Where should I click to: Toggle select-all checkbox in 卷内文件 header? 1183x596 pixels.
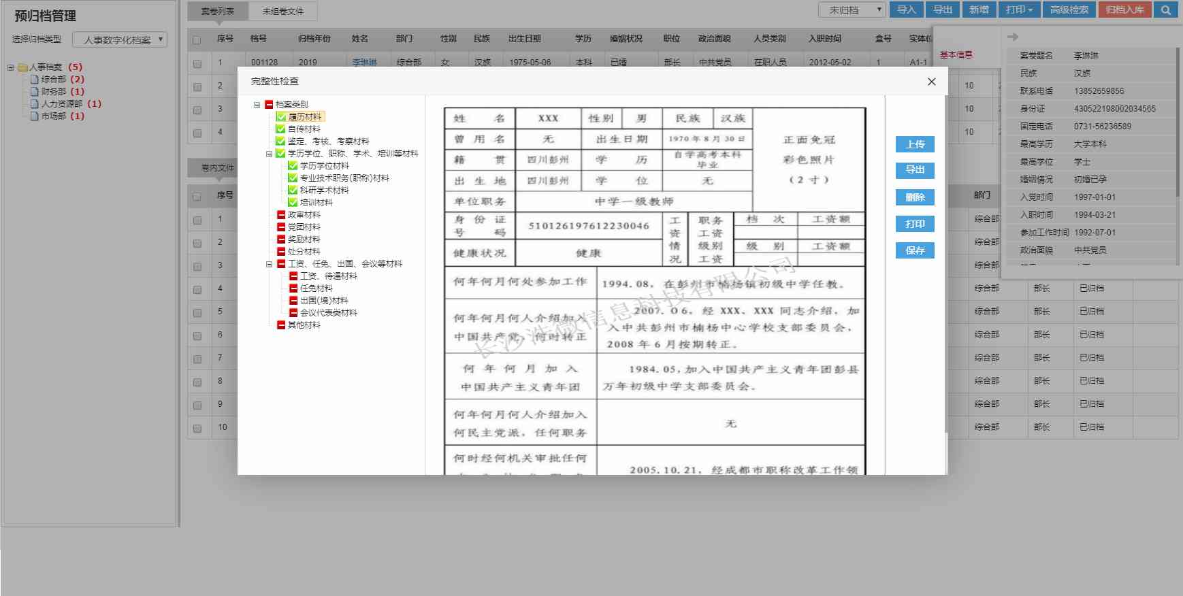197,197
